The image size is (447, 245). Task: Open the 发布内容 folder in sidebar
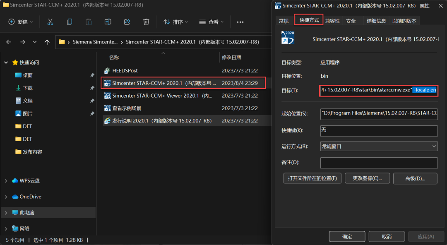[32, 152]
